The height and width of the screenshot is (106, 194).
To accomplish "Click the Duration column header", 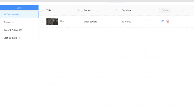I will click(126, 10).
